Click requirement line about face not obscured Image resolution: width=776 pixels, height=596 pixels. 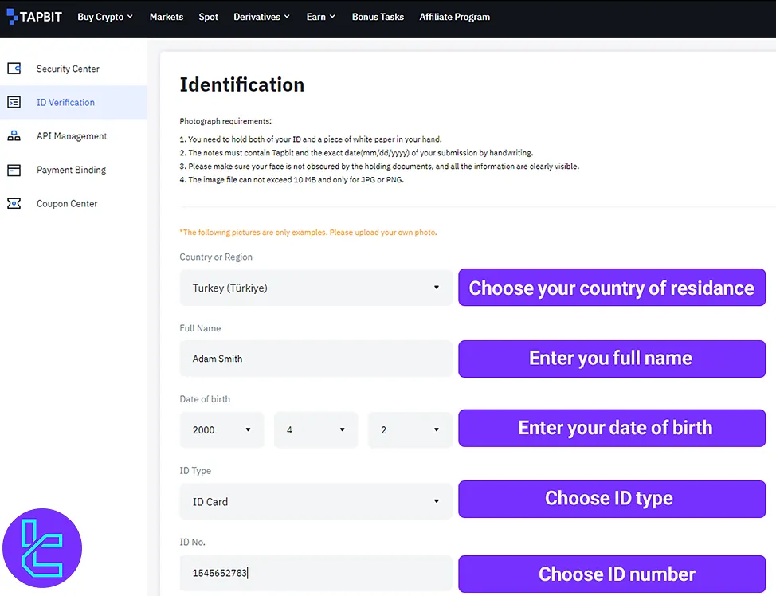[x=379, y=167]
